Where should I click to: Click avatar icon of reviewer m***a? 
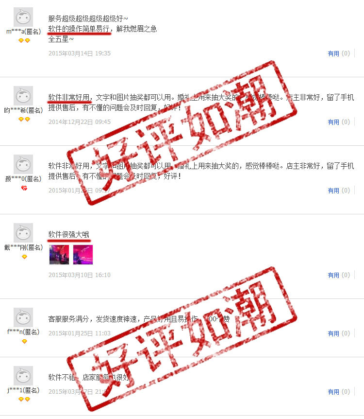coord(23,17)
